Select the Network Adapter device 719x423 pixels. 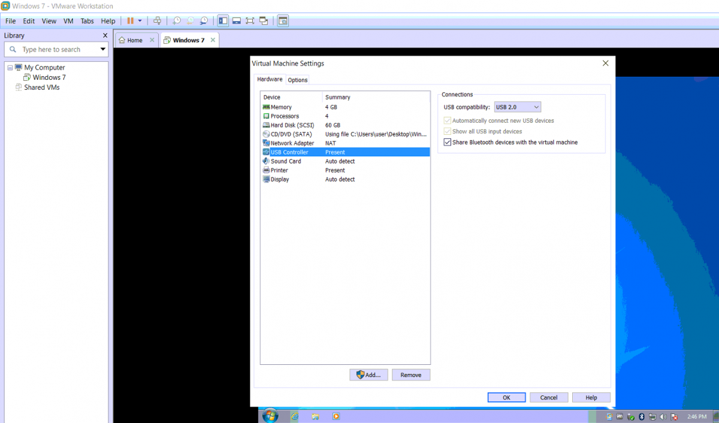345,143
